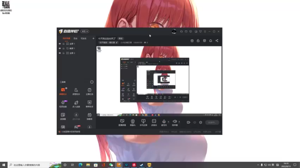300x168 pixels.
Task: Open the 弹幕秀 danmaku show tool
Action: (x=89, y=116)
